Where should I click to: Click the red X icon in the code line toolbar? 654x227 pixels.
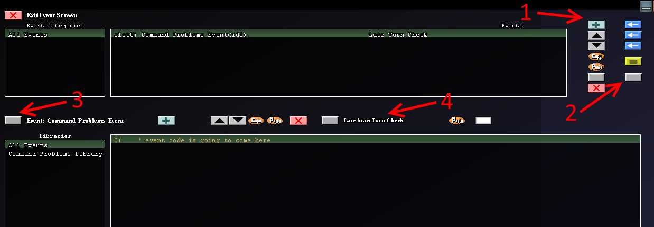point(298,121)
